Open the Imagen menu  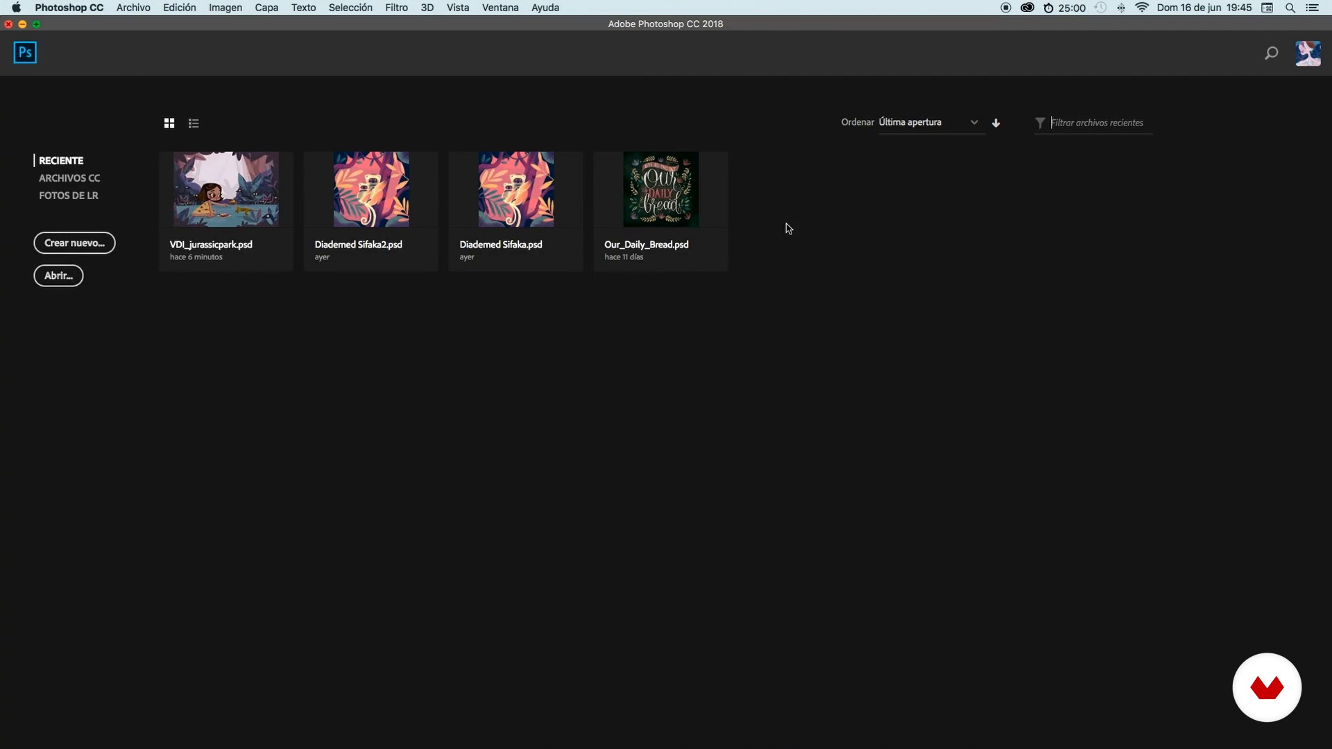(225, 8)
